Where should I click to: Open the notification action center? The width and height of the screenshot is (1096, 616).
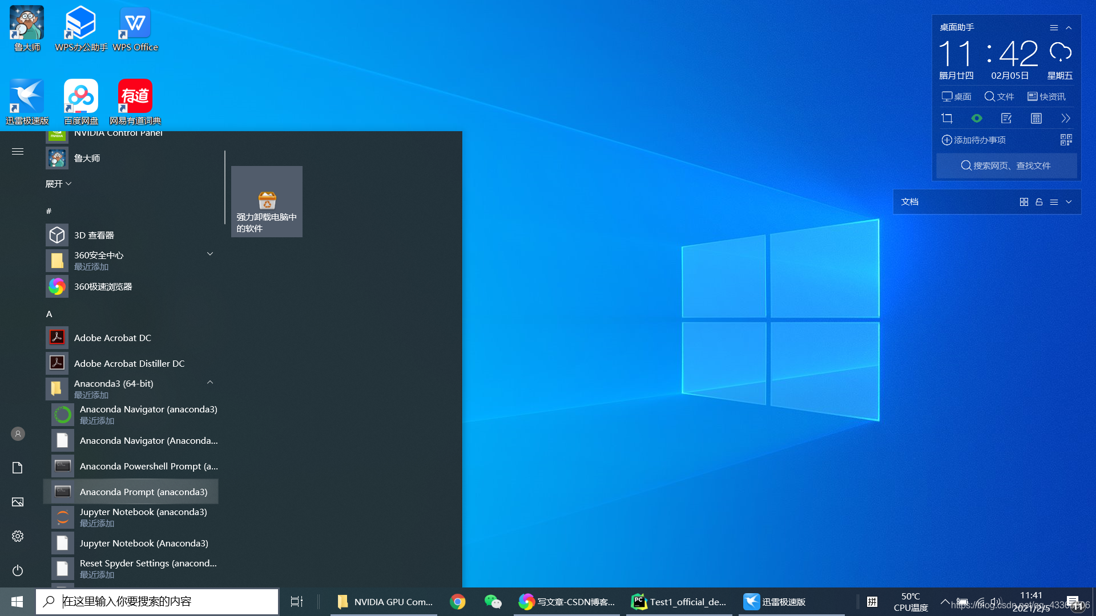coord(1073,602)
